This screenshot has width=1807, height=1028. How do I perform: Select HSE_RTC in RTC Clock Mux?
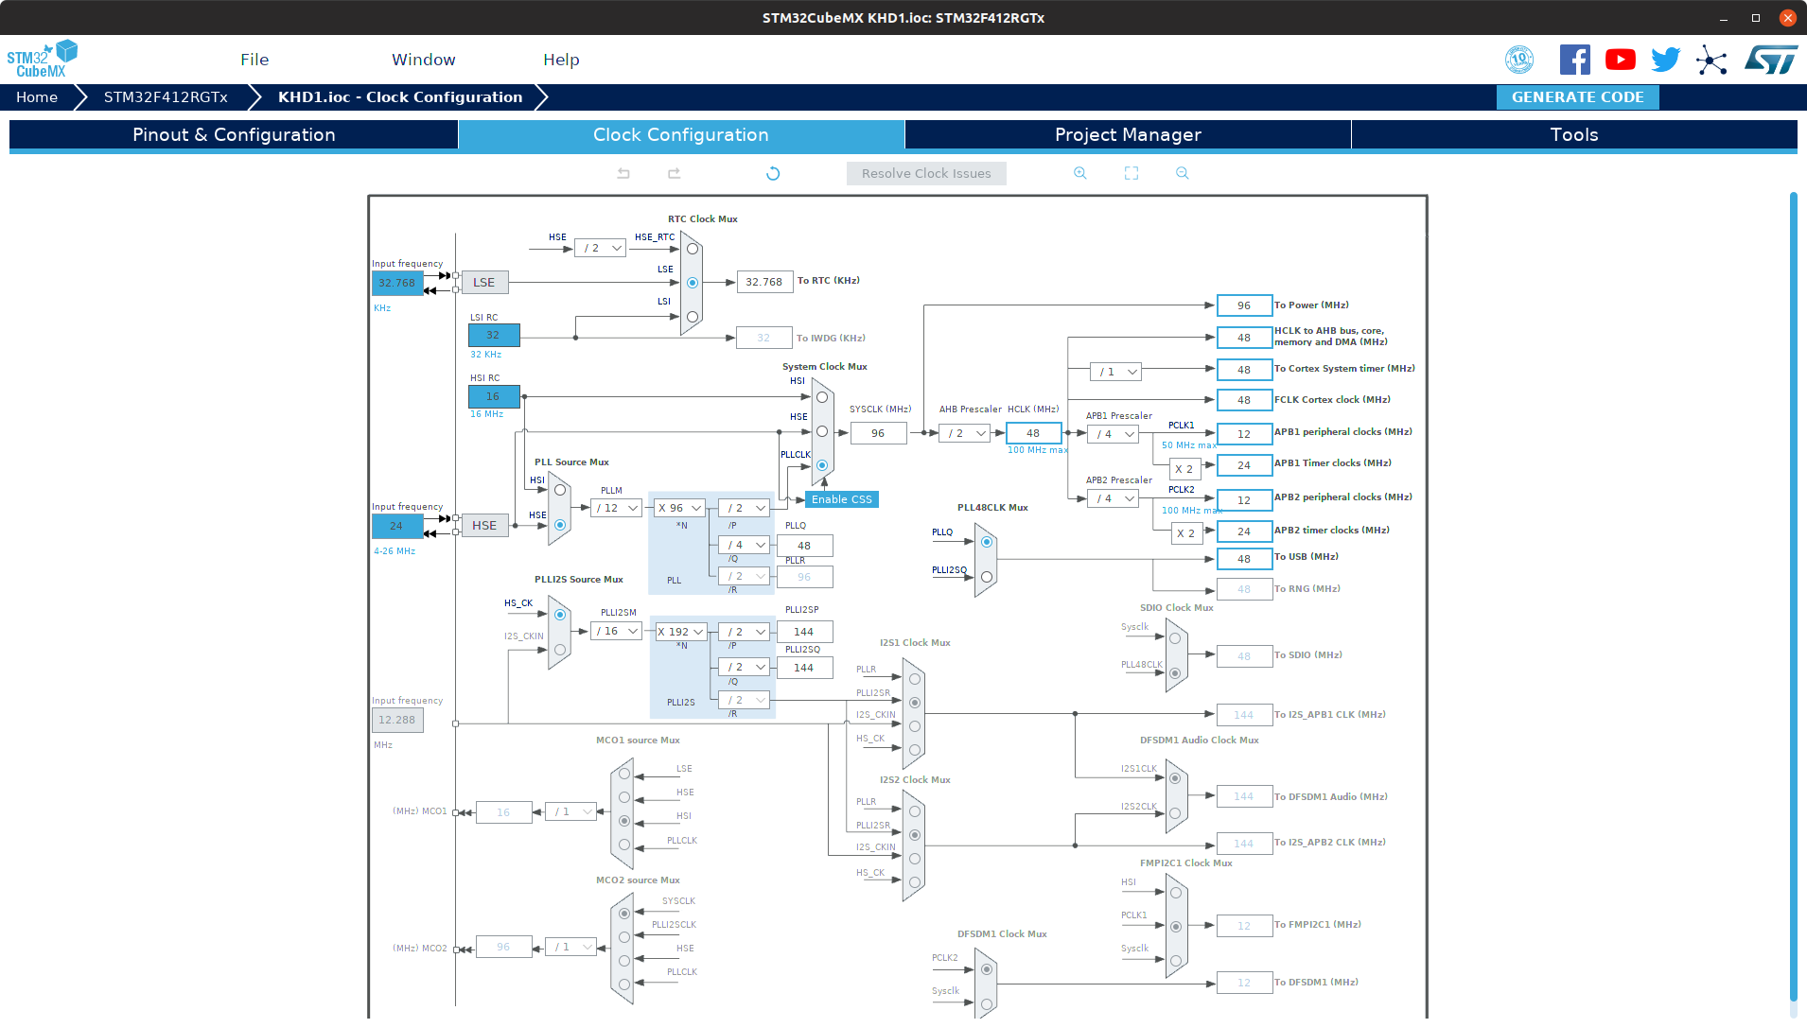[x=693, y=249]
